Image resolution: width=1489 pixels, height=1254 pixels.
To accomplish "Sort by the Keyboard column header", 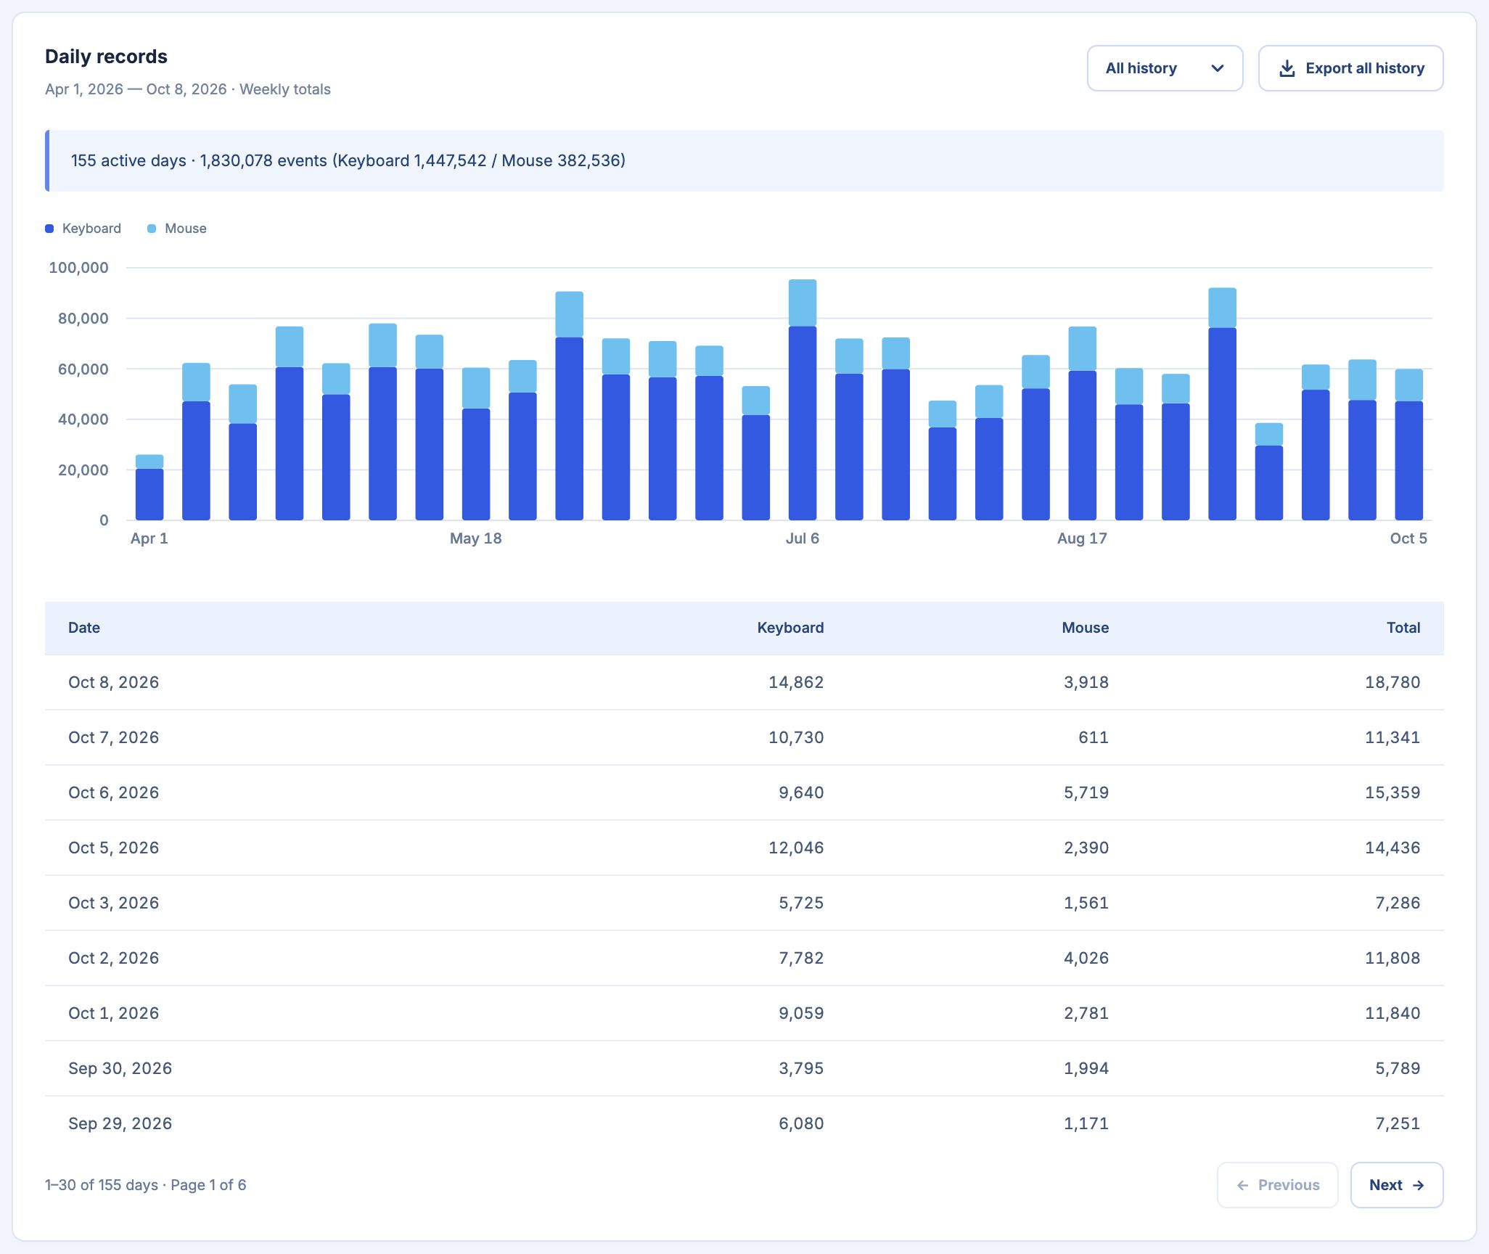I will coord(790,628).
